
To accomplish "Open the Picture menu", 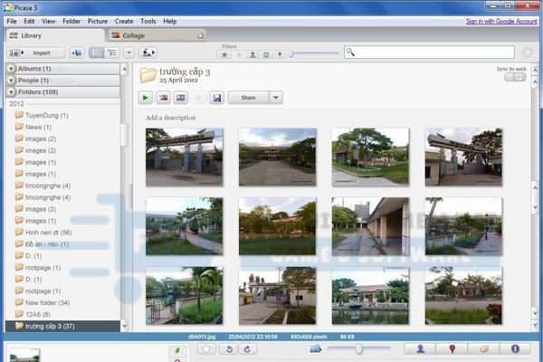I will [x=98, y=21].
